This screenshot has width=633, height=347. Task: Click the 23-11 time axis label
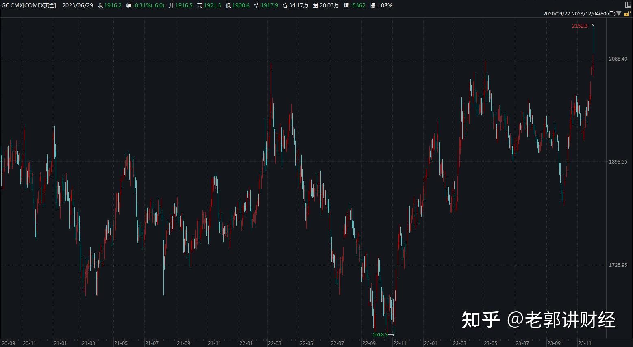(585, 343)
